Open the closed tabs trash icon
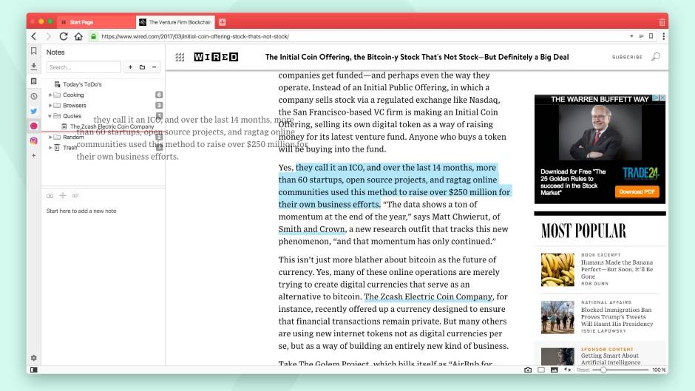This screenshot has width=695, height=391. [x=662, y=22]
